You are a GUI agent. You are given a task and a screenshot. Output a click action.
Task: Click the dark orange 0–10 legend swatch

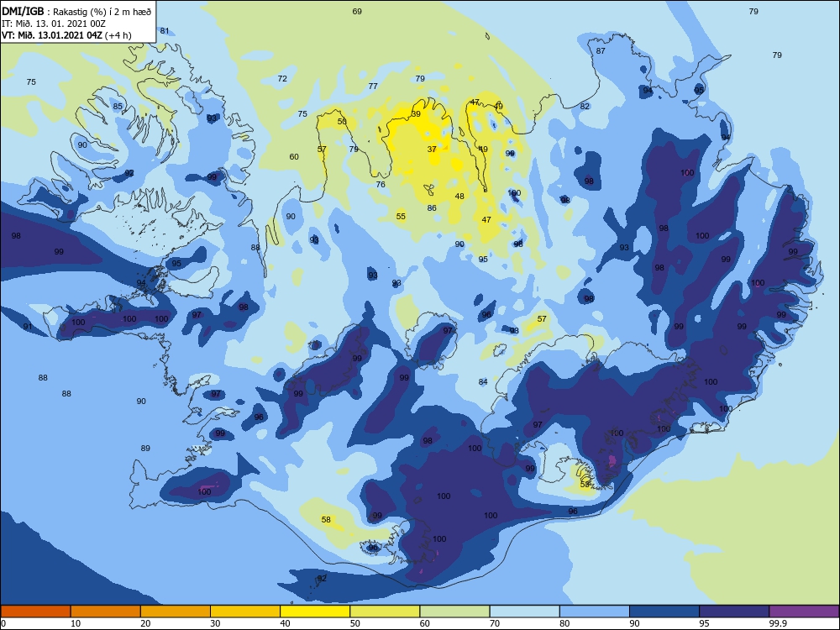pyautogui.click(x=35, y=612)
